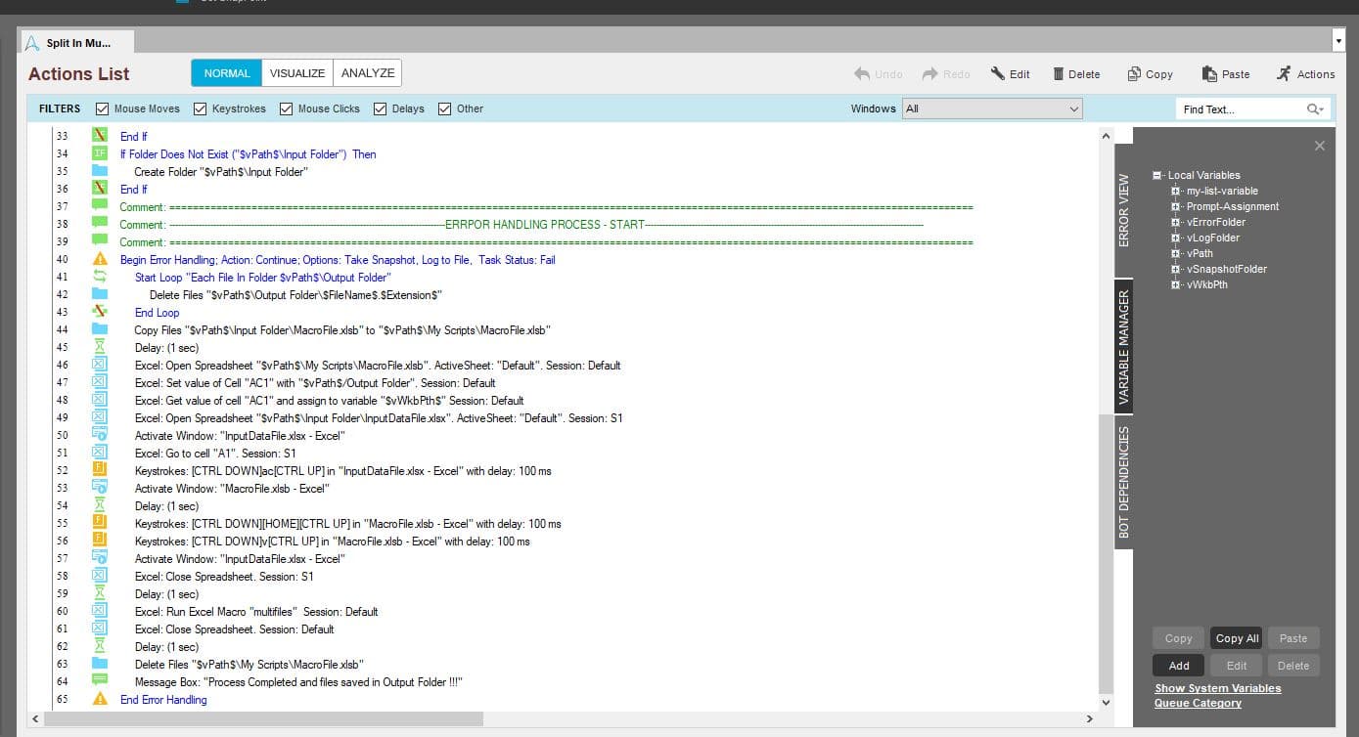The height and width of the screenshot is (737, 1359).
Task: Close the Variable Manager panel with X
Action: [1319, 146]
